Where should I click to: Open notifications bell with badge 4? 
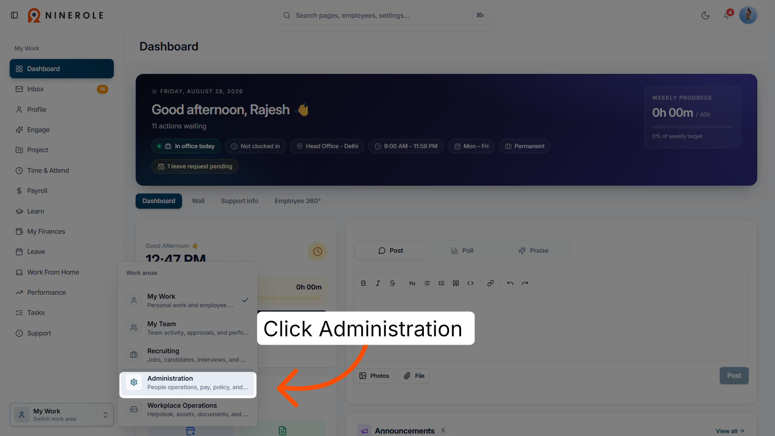(727, 15)
